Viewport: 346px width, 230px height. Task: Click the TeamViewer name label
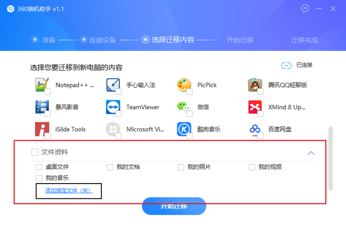tap(143, 107)
